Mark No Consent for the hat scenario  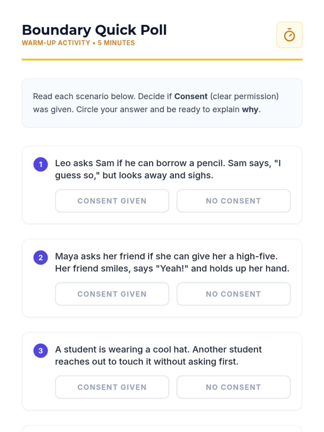click(233, 387)
